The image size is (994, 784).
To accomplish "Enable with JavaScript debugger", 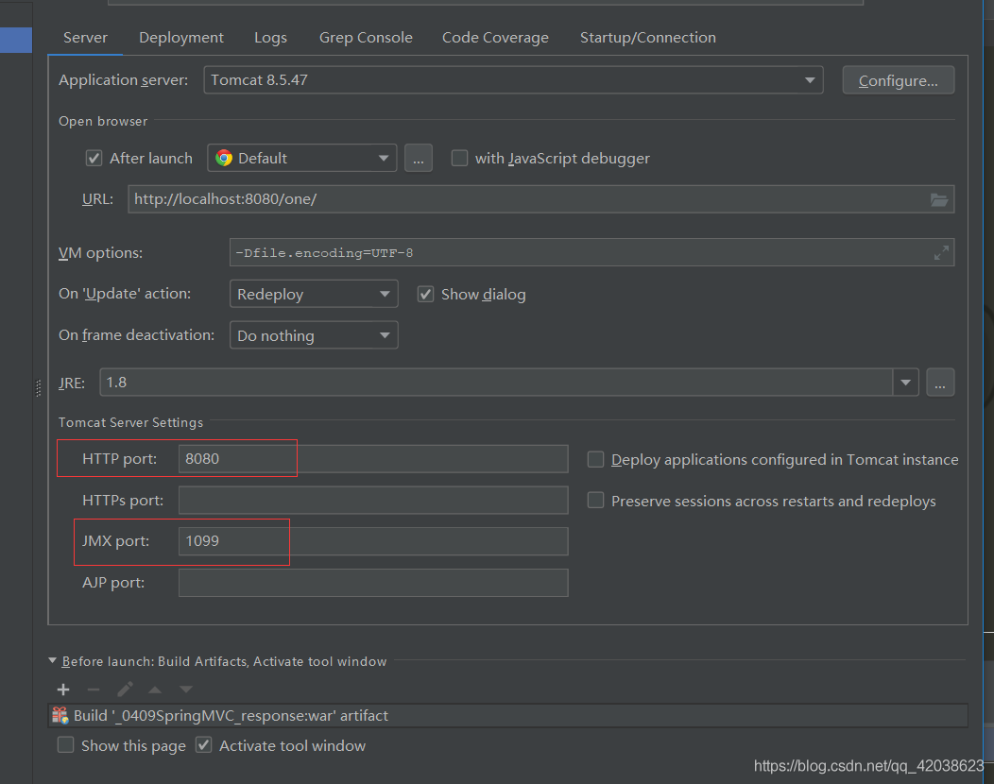I will click(x=459, y=158).
